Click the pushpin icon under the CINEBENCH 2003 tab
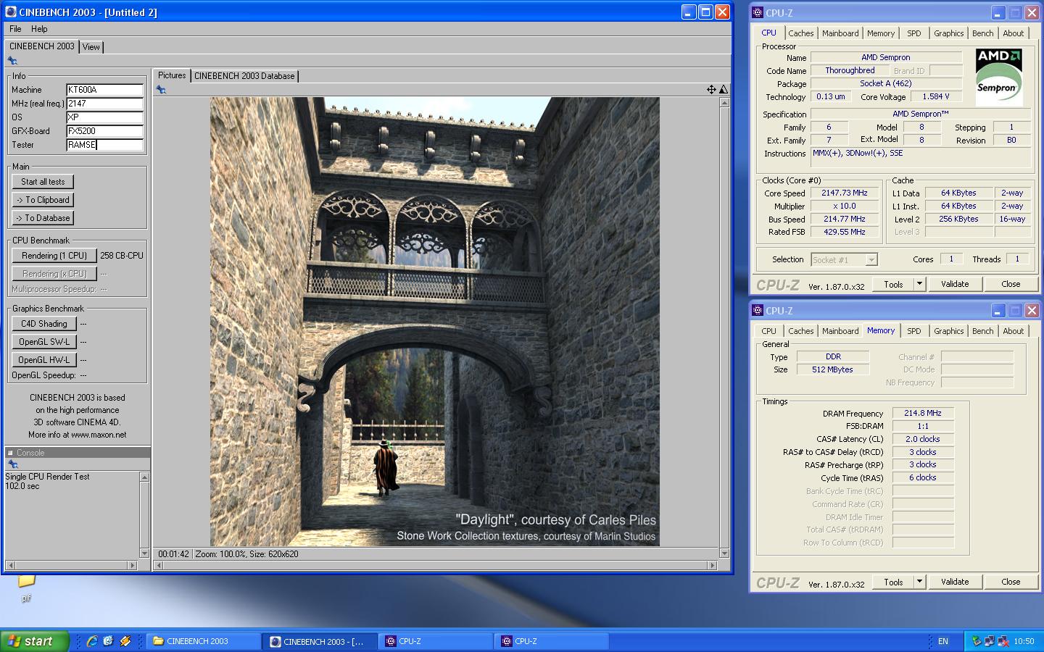Viewport: 1044px width, 652px height. (12, 61)
